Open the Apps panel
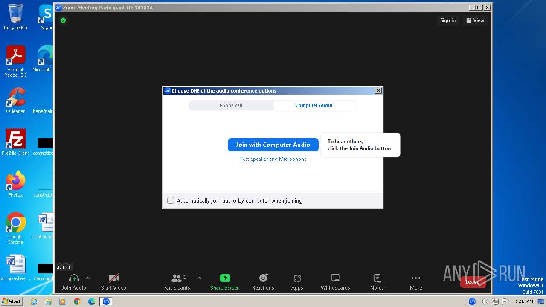The width and height of the screenshot is (546, 307). 297,282
